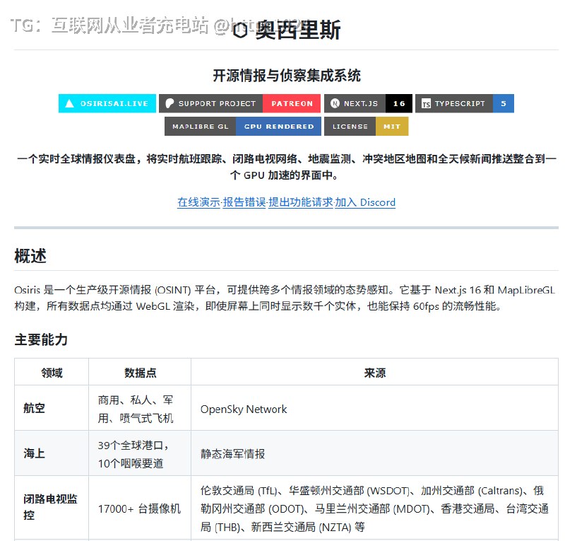Open the 报告错误 link

pos(244,202)
